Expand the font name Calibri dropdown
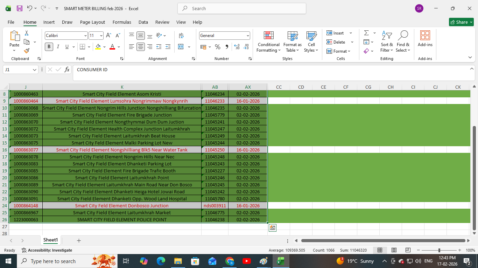The image size is (478, 268). pos(85,36)
